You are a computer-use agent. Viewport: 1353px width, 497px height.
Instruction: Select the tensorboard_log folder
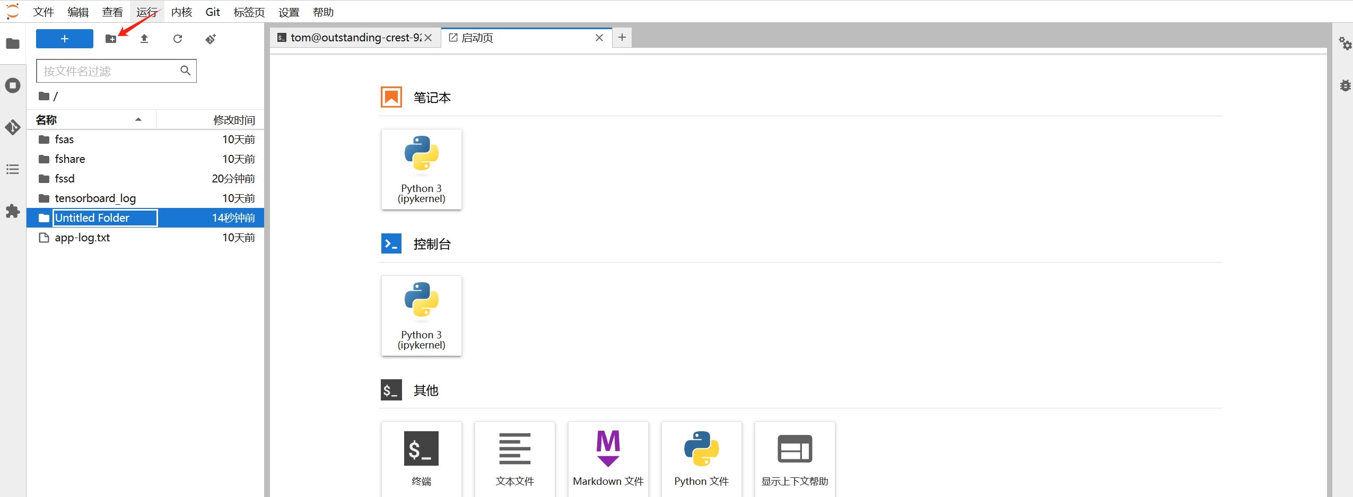click(x=145, y=198)
